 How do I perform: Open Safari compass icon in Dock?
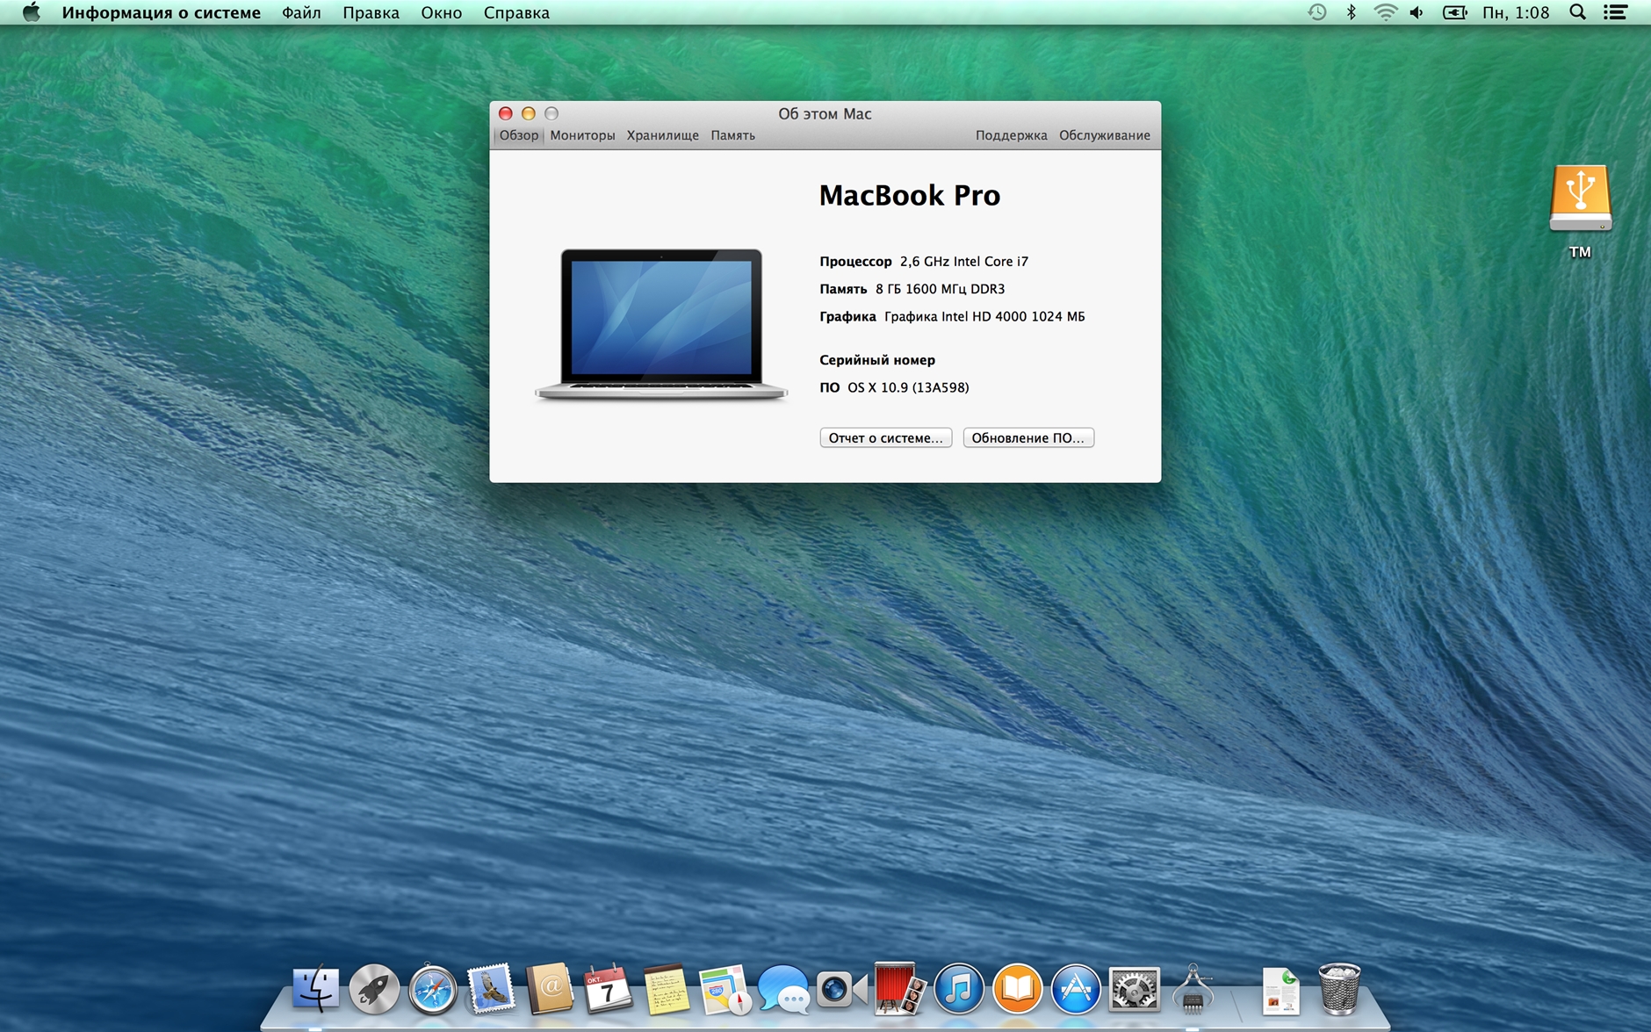click(x=432, y=989)
